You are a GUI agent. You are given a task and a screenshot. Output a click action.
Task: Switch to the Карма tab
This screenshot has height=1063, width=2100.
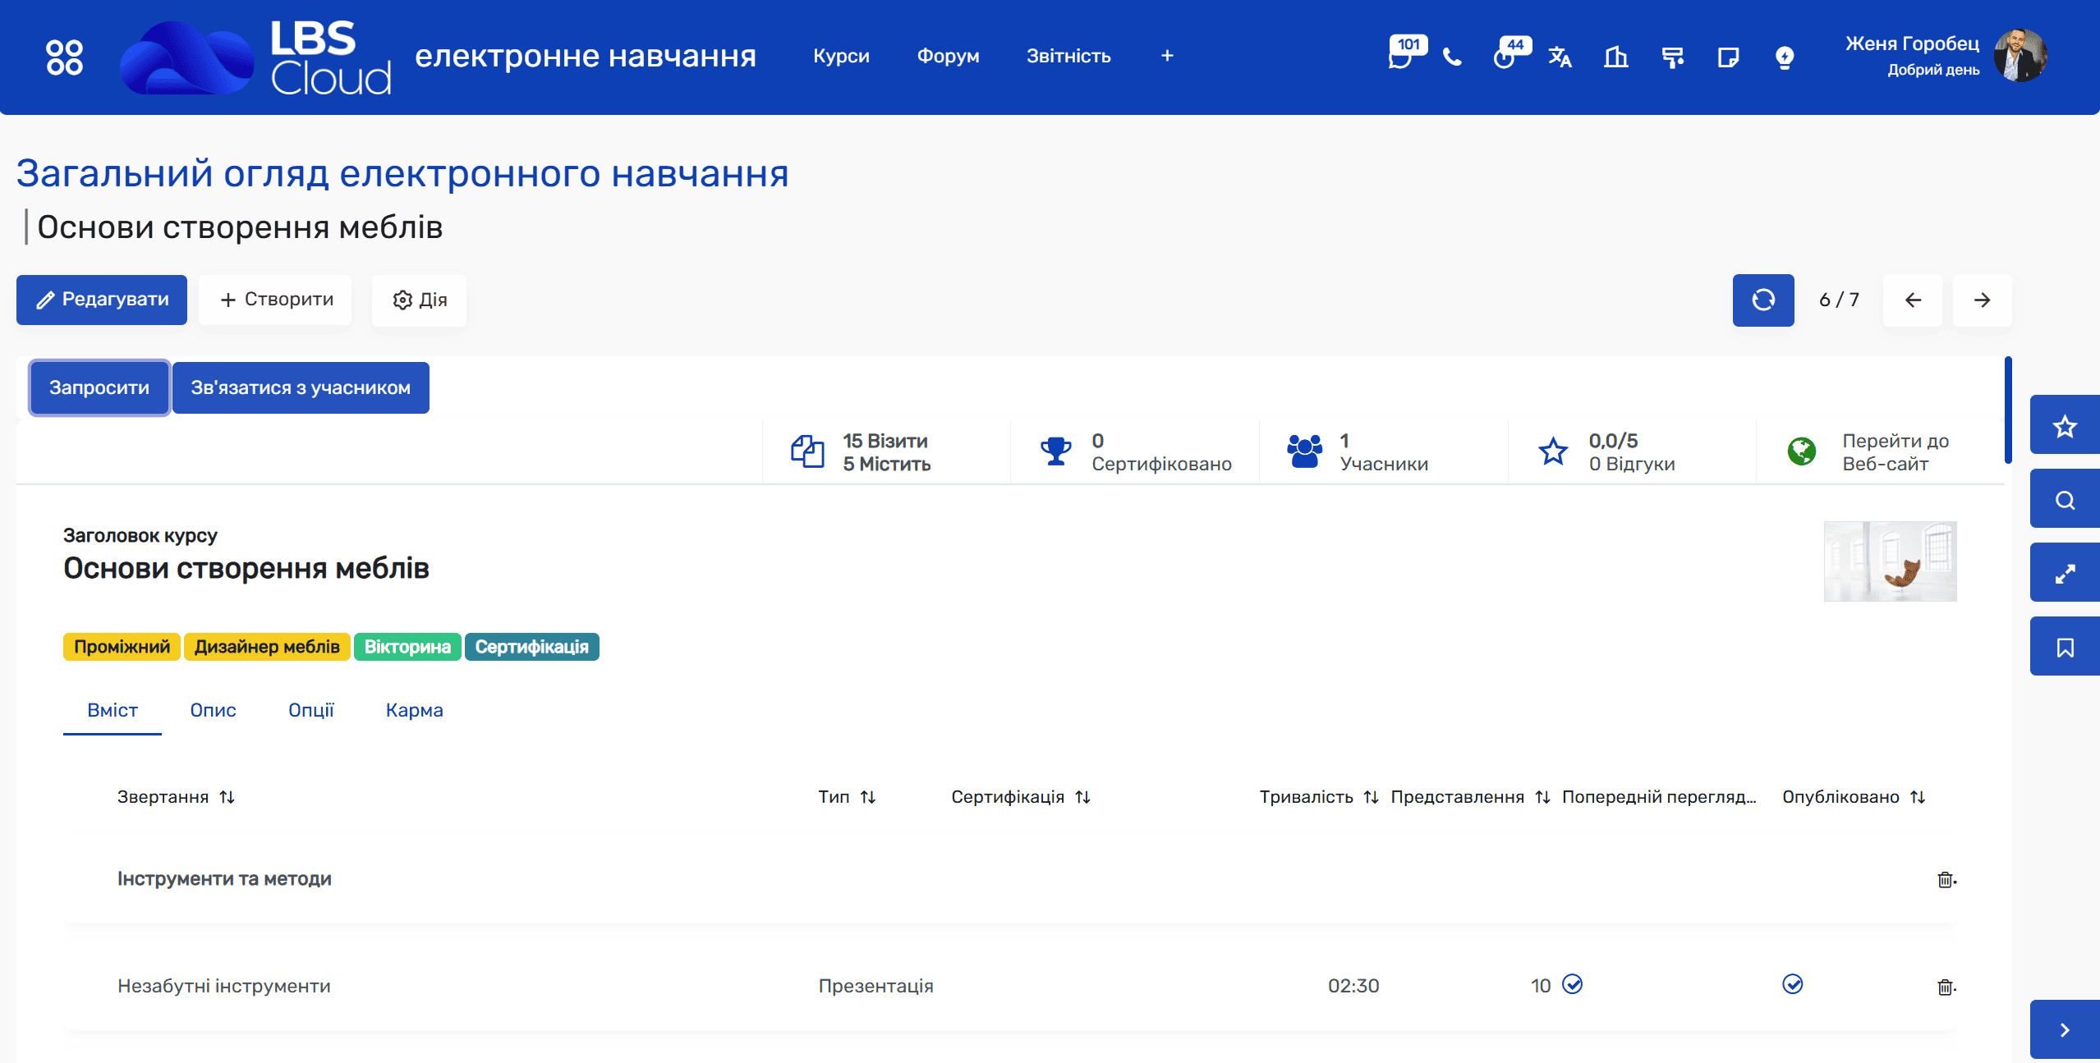point(414,710)
